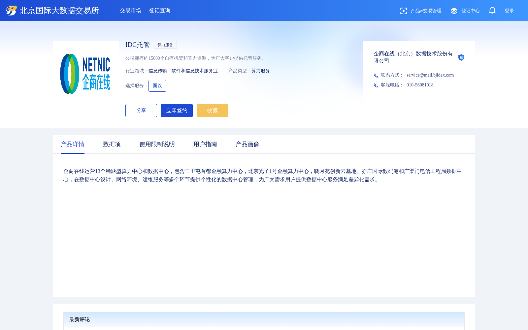Click the email service@mail.bjidex.com
Image resolution: width=528 pixels, height=330 pixels.
(430, 75)
